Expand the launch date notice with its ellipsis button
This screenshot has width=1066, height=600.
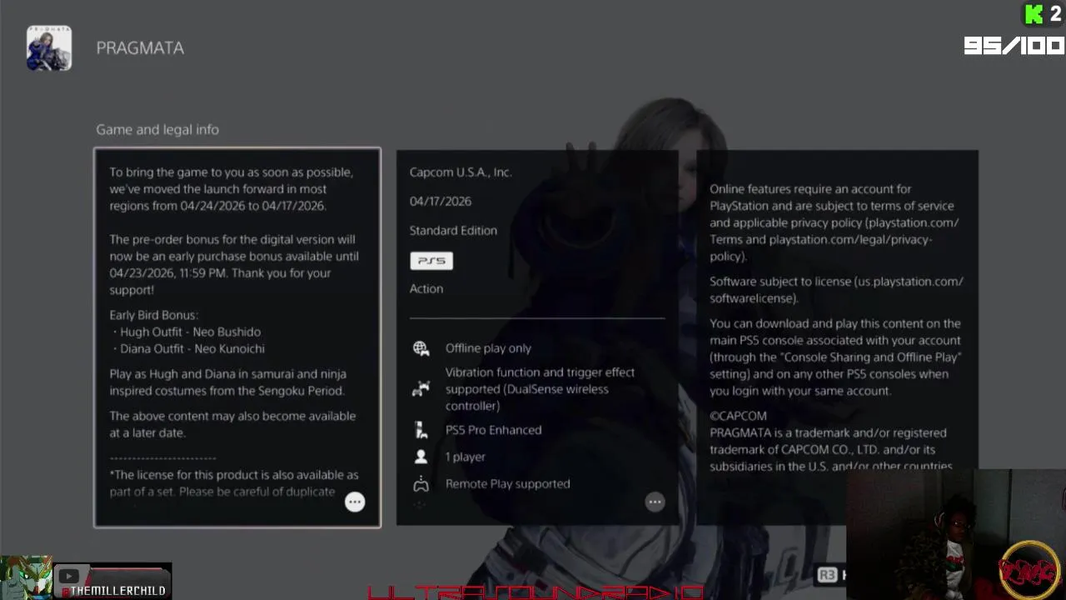[355, 502]
